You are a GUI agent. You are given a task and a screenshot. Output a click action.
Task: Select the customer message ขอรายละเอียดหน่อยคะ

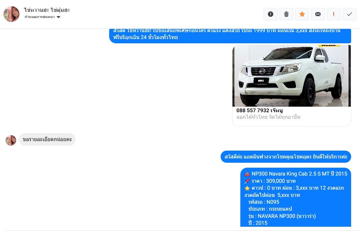[x=47, y=139]
